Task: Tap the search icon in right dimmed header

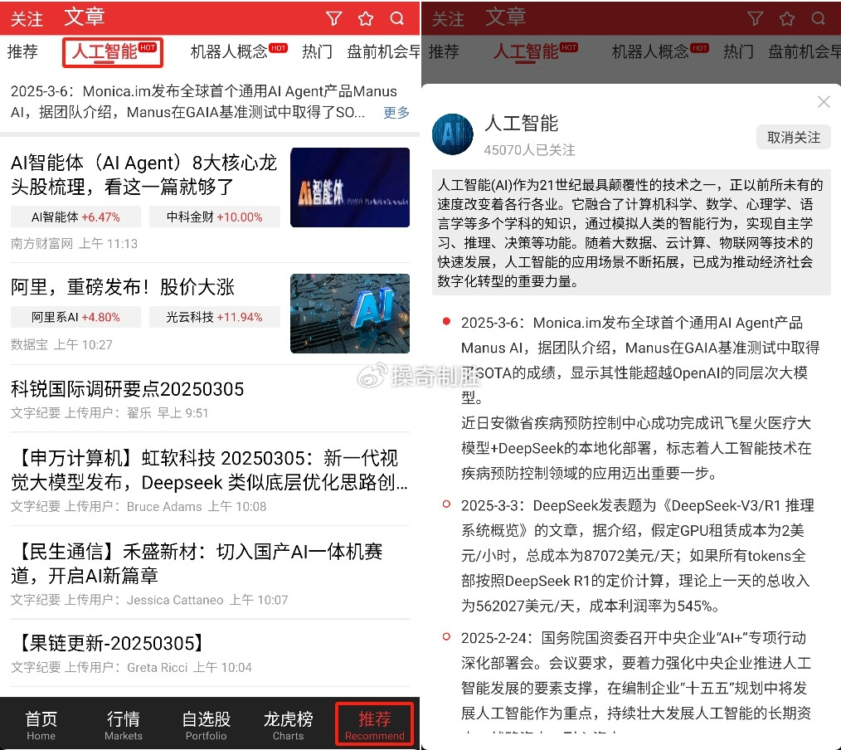Action: [x=819, y=19]
